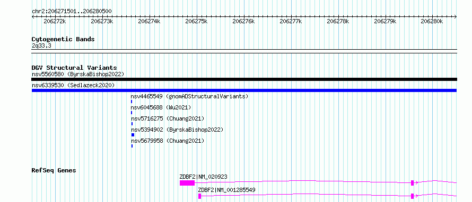472x202 pixels.
Task: Click the blue mark under nsv6045688
Action: [x=132, y=113]
